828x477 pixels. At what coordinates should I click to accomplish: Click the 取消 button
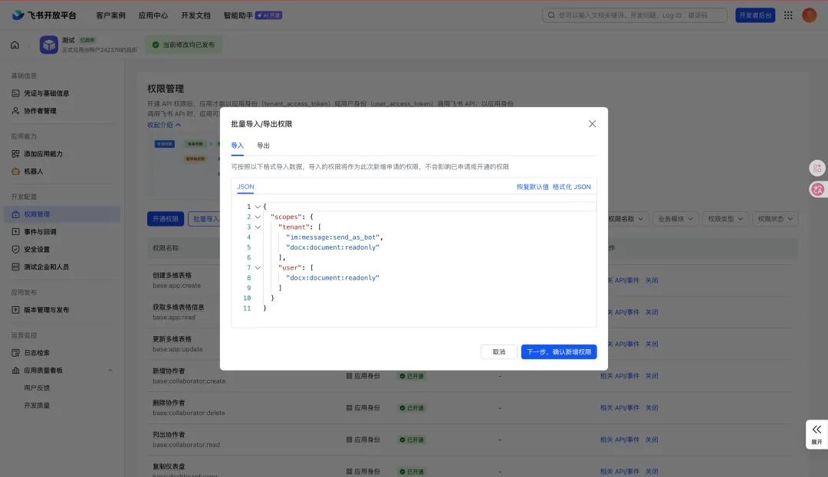[499, 352]
